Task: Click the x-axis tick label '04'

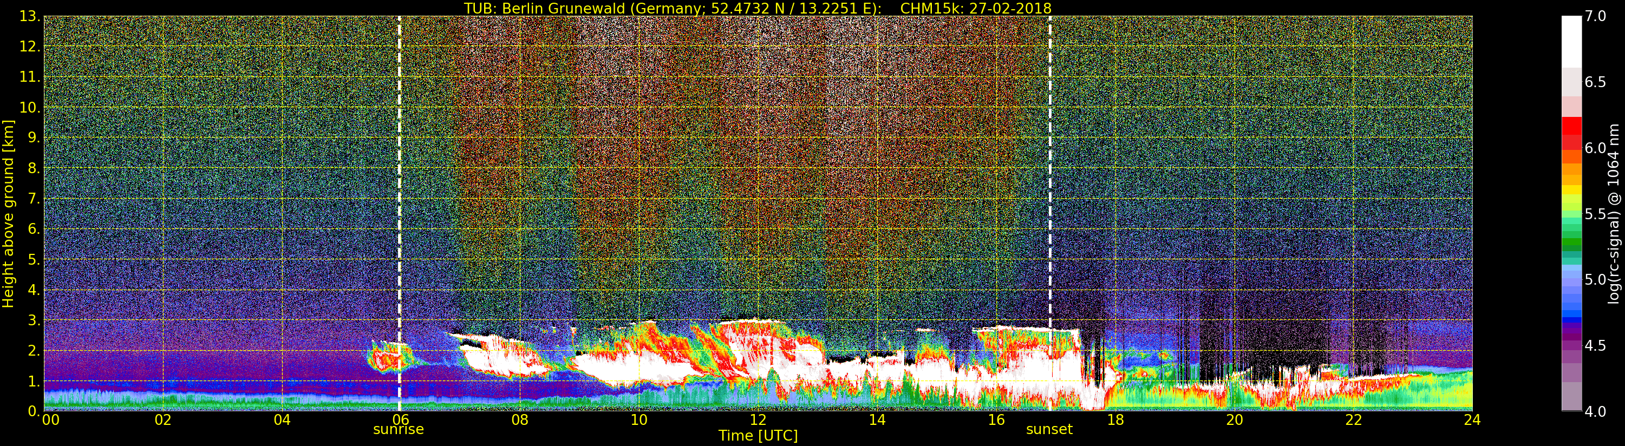Action: [x=283, y=420]
